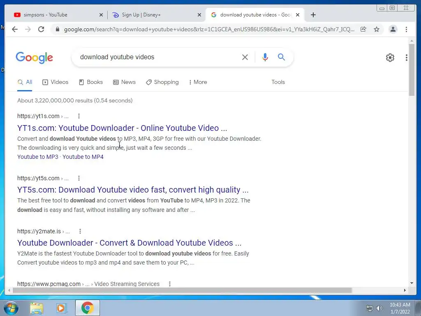Show Shopping search results
The height and width of the screenshot is (316, 421).
pos(162,82)
